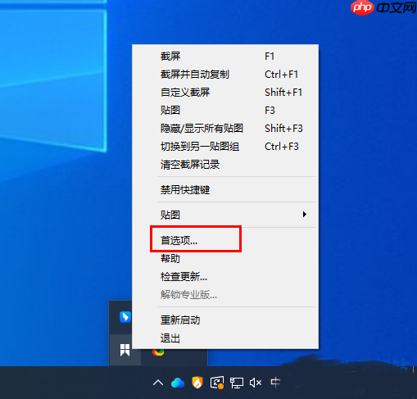
Task: Expand hidden tray icons with the chevron
Action: tap(158, 383)
